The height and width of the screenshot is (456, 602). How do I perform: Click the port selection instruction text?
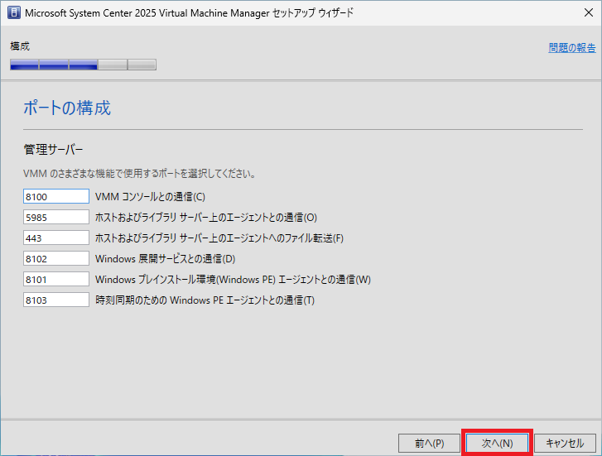point(139,174)
